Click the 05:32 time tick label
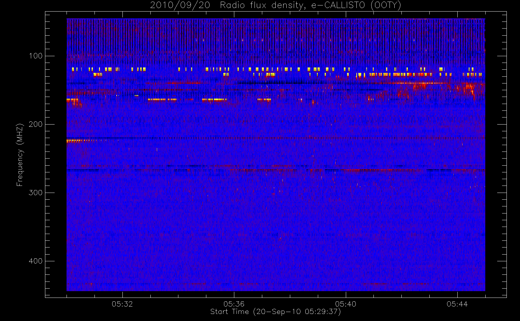520x321 pixels. tap(122, 304)
